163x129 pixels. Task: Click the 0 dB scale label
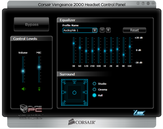pos(139,50)
